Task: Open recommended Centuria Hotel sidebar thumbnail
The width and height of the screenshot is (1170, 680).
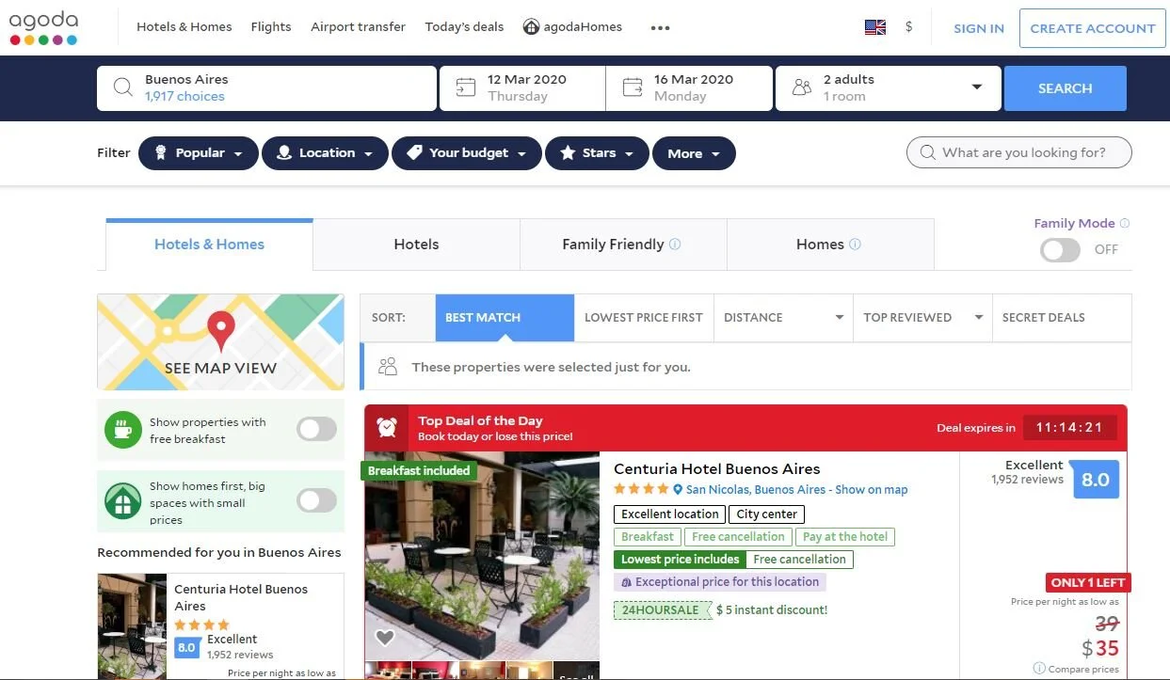Action: coord(132,626)
